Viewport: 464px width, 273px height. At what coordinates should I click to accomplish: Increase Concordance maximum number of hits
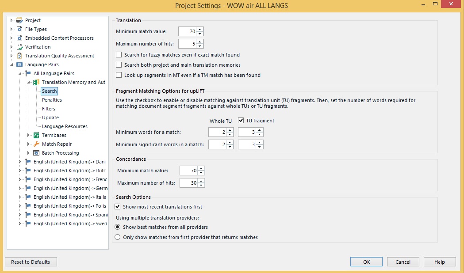201,181
